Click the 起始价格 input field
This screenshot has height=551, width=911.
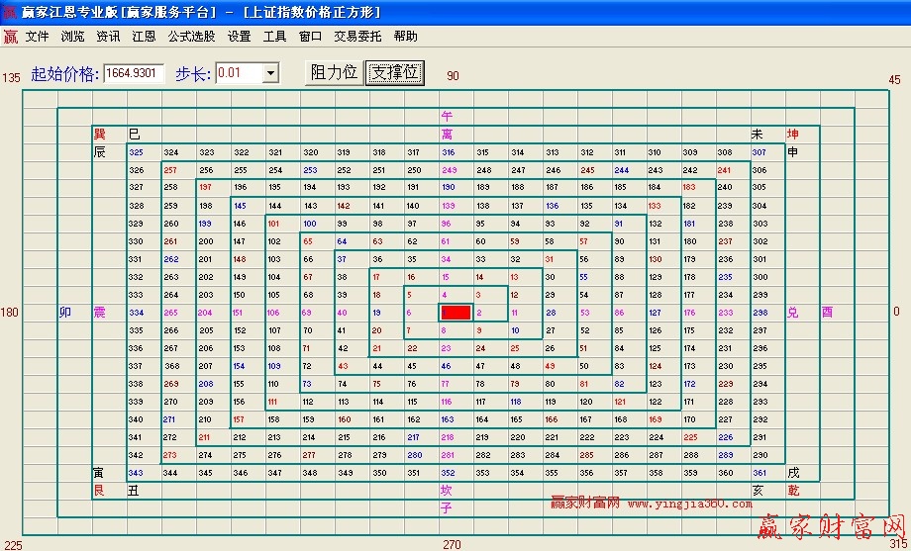(x=134, y=73)
